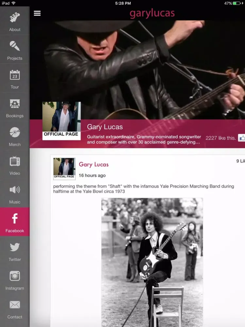
Task: Tap the Gary Lucas page name heading
Action: coord(105,127)
